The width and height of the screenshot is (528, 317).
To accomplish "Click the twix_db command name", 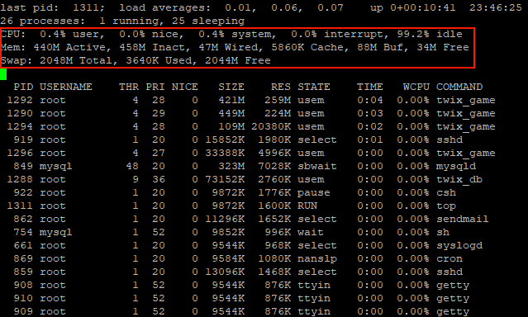I will pos(459,180).
